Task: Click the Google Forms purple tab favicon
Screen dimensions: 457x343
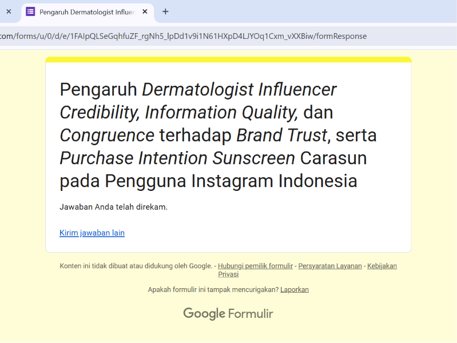Action: (30, 11)
